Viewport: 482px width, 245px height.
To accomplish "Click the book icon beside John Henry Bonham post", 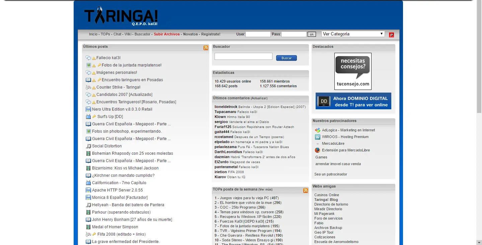I will pos(88,220).
